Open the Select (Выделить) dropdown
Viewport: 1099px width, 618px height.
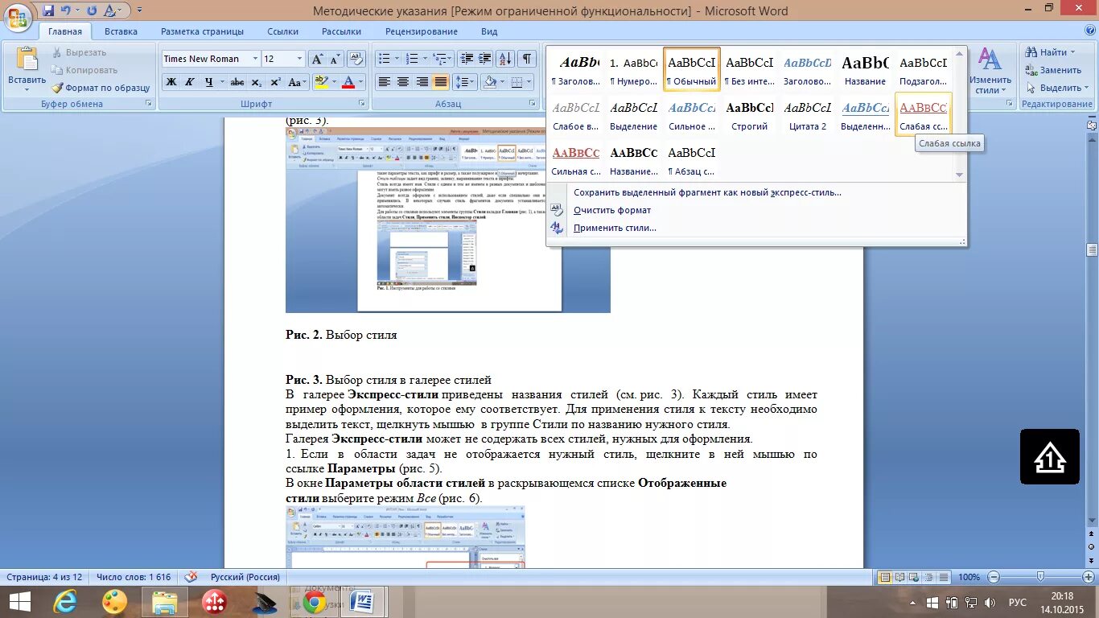click(1059, 88)
